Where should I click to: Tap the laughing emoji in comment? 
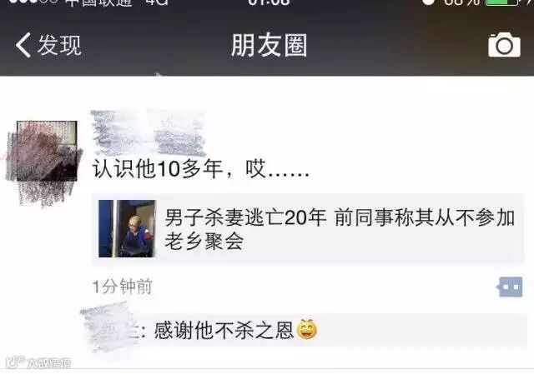tap(307, 330)
